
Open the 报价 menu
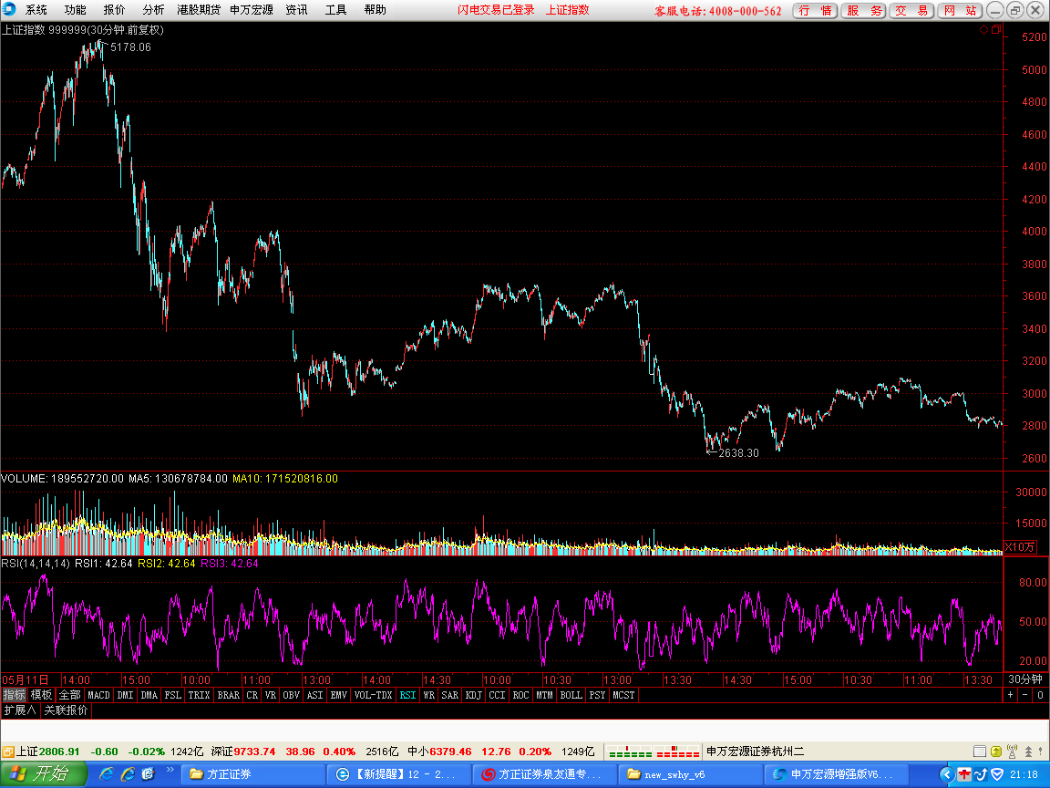point(114,9)
